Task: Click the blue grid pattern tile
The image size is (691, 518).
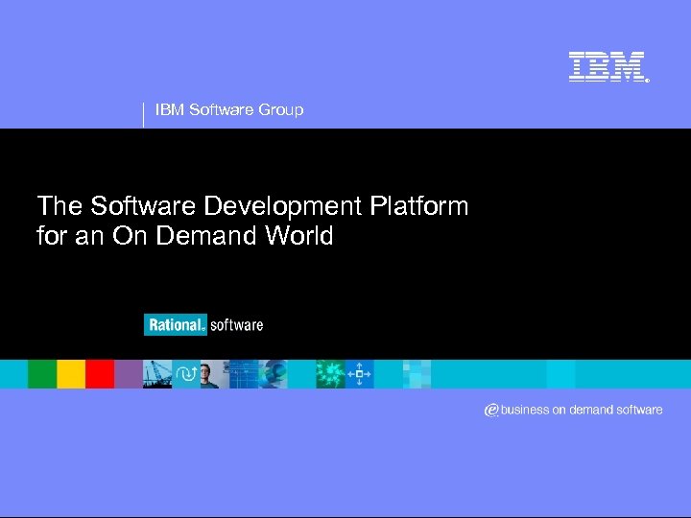Action: click(x=244, y=374)
